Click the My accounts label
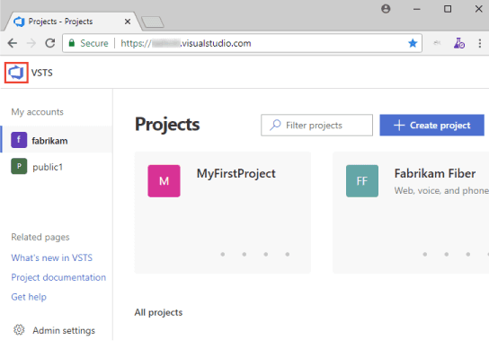The width and height of the screenshot is (489, 357). [x=38, y=112]
